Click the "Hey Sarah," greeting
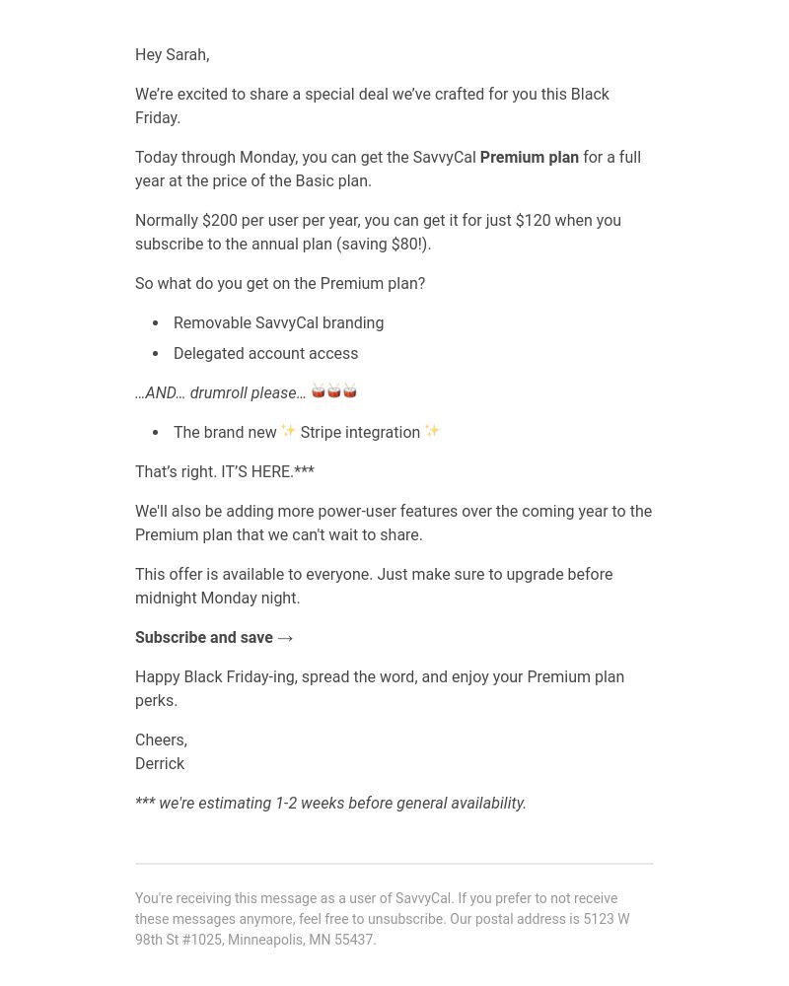Image resolution: width=789 pixels, height=986 pixels. tap(172, 55)
